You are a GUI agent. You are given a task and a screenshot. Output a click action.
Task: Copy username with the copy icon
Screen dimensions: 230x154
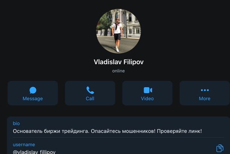pyautogui.click(x=220, y=148)
